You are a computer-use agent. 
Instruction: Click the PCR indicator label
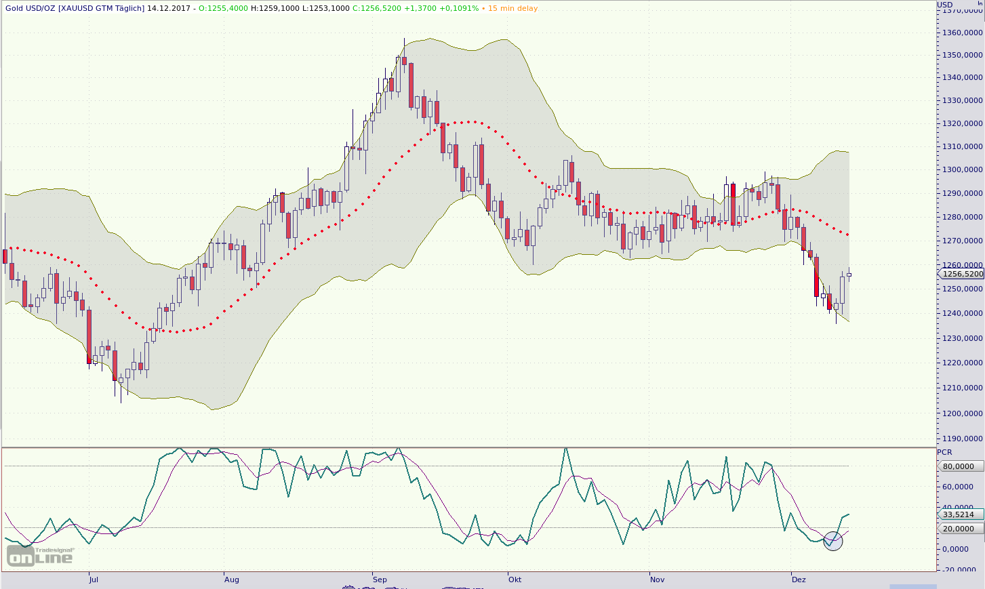click(944, 452)
